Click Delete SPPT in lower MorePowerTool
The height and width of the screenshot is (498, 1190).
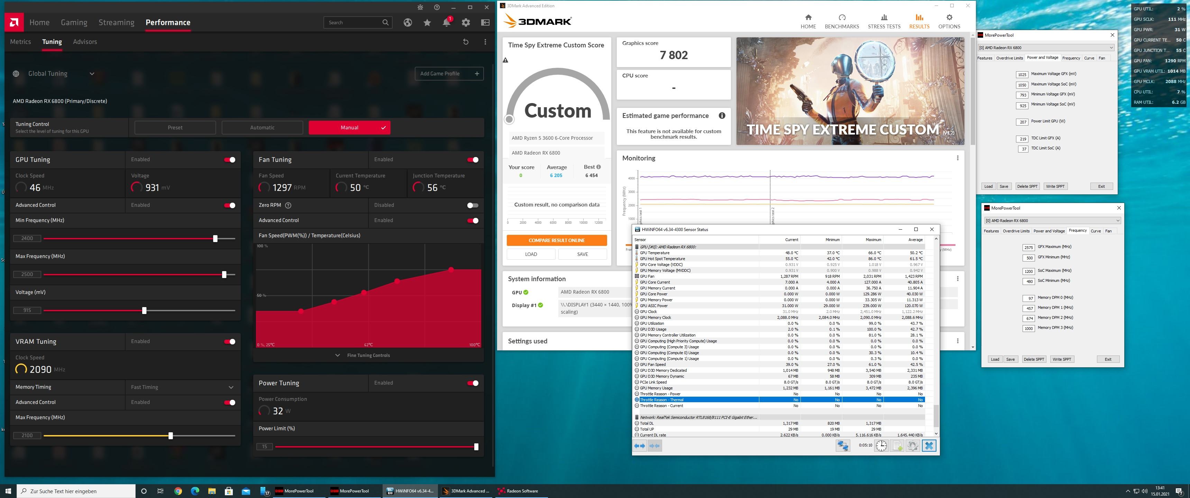(x=1034, y=359)
